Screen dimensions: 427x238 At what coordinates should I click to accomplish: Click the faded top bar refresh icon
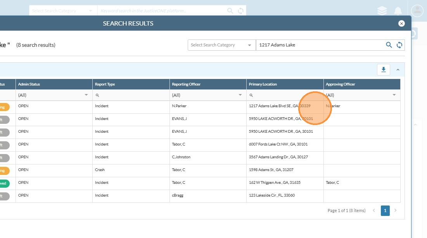pos(240,11)
